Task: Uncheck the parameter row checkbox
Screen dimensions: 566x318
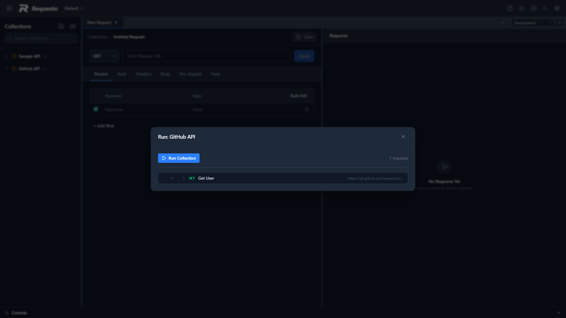Action: 96,109
